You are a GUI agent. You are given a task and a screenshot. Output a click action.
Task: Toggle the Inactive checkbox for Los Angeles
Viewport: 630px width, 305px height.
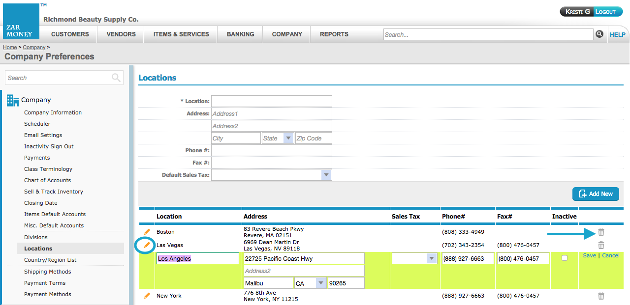565,258
